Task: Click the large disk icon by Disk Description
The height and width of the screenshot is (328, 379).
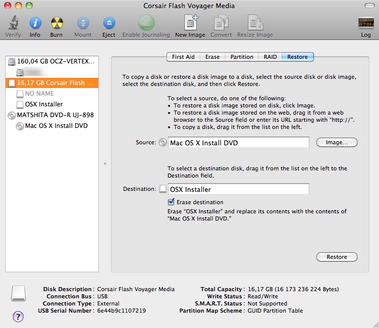Action: coord(18,293)
